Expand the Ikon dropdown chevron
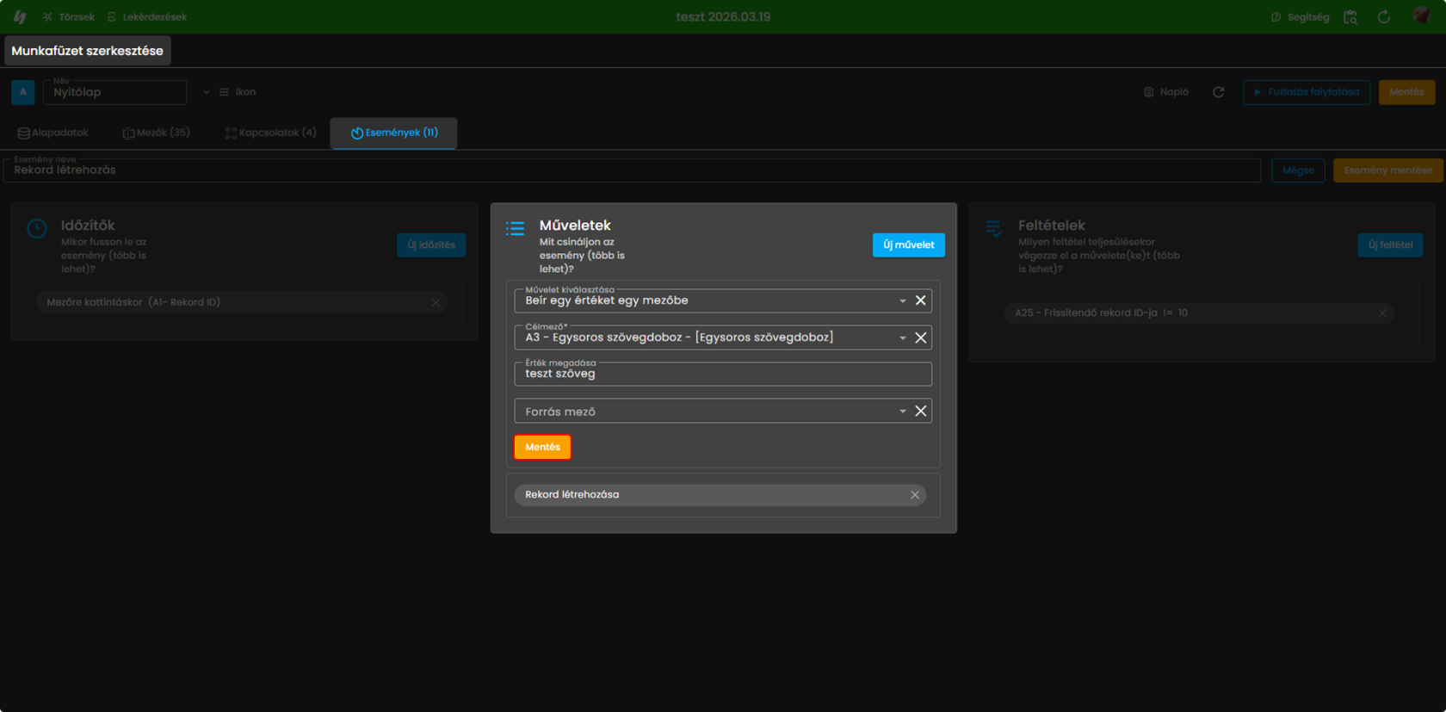 pyautogui.click(x=207, y=92)
